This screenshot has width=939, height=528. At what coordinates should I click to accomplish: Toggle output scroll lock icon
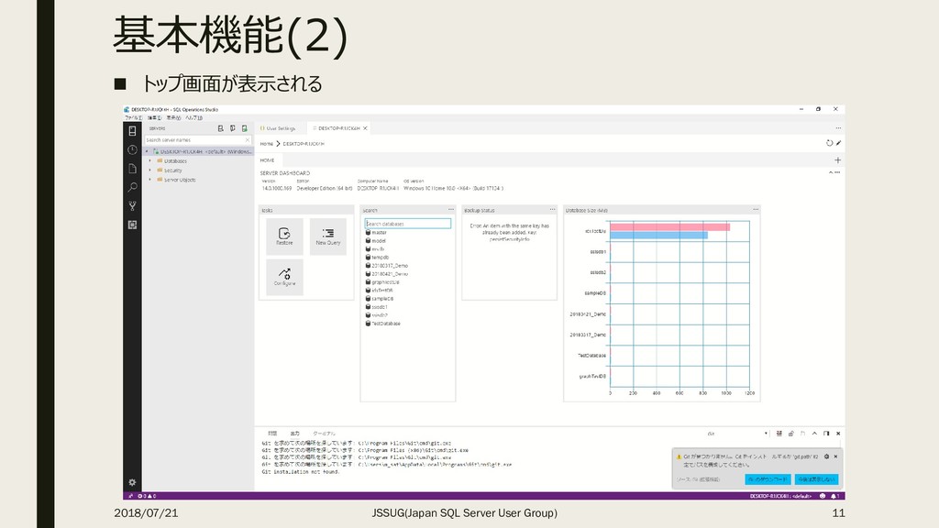(x=791, y=434)
